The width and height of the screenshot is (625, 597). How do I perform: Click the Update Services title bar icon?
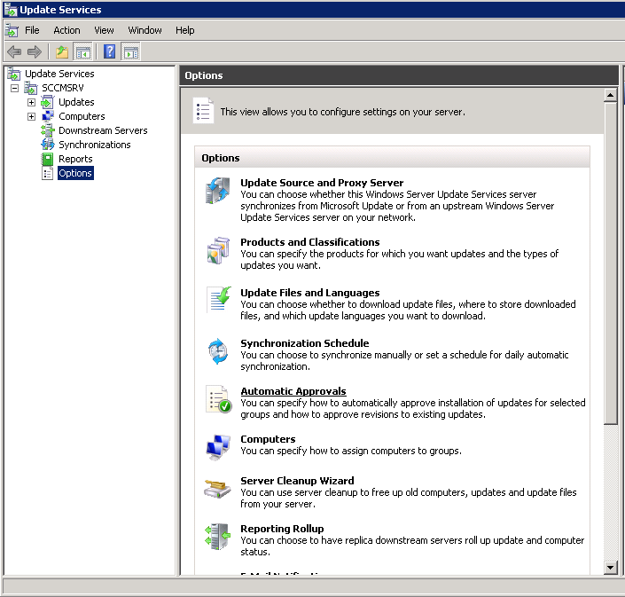11,10
